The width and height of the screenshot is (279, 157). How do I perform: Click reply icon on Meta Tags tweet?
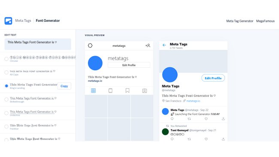pos(172,119)
